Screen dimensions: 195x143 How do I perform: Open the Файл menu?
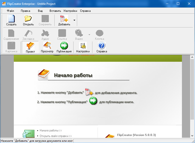coord(10,11)
